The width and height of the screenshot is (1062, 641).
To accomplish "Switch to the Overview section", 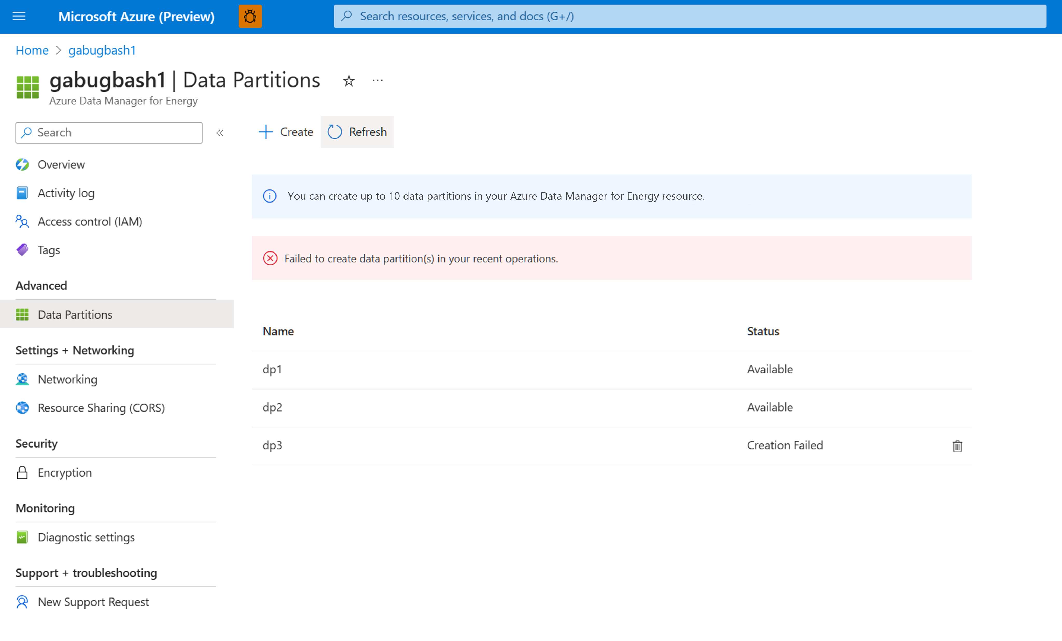I will 61,164.
